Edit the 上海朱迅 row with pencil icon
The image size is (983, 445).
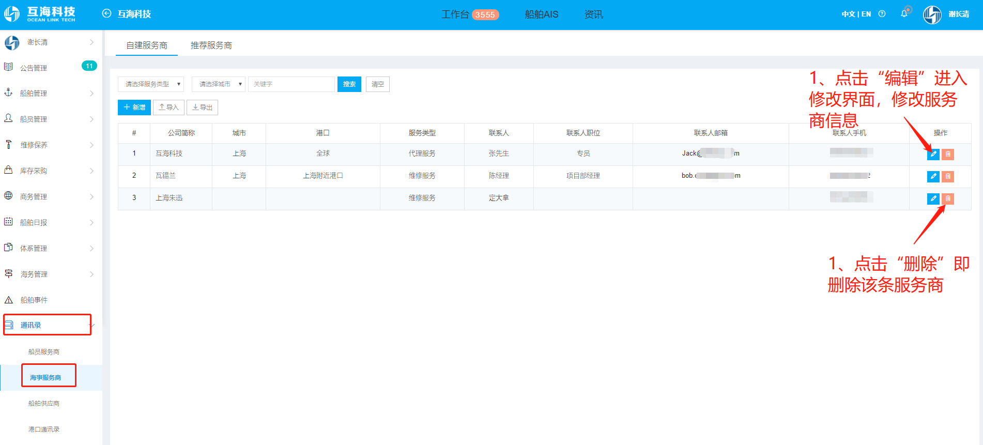click(933, 198)
